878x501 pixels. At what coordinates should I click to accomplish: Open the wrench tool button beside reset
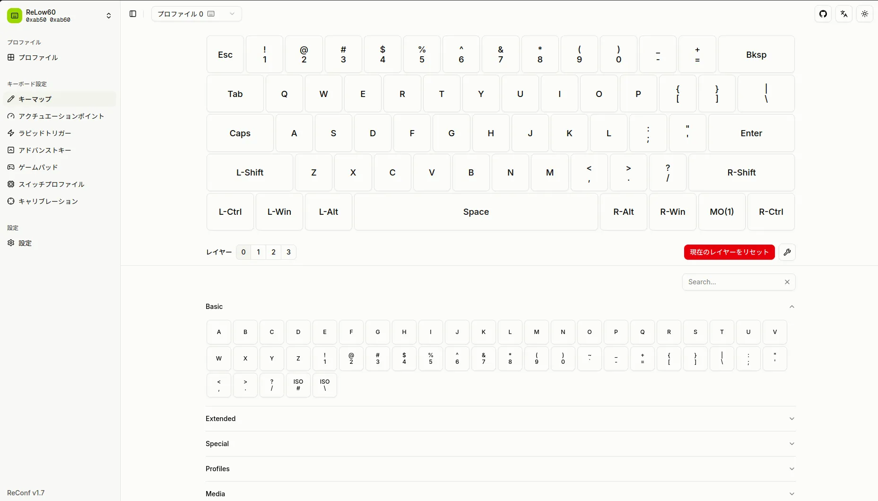787,252
